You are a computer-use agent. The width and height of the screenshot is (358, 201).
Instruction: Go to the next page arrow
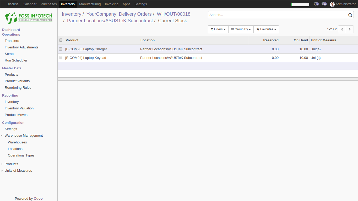point(350,29)
